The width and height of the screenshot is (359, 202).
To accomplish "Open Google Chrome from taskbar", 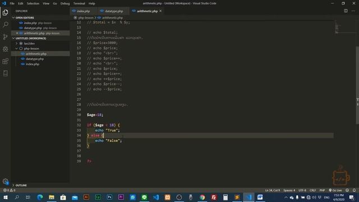I will point(202,197).
